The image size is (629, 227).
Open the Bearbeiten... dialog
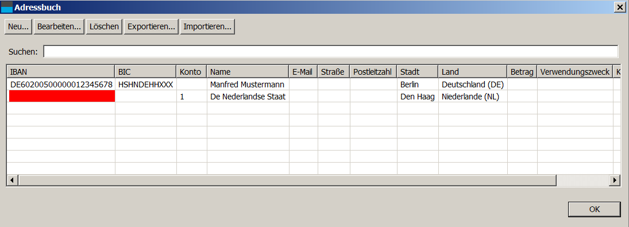tap(59, 27)
